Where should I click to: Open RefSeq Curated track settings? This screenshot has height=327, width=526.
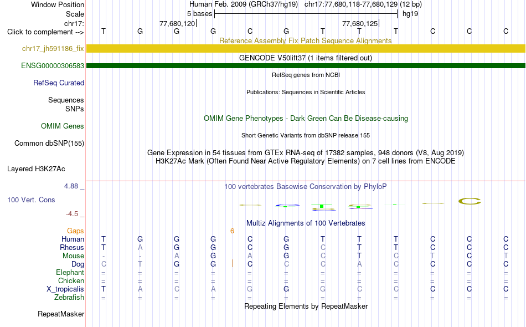click(x=59, y=83)
